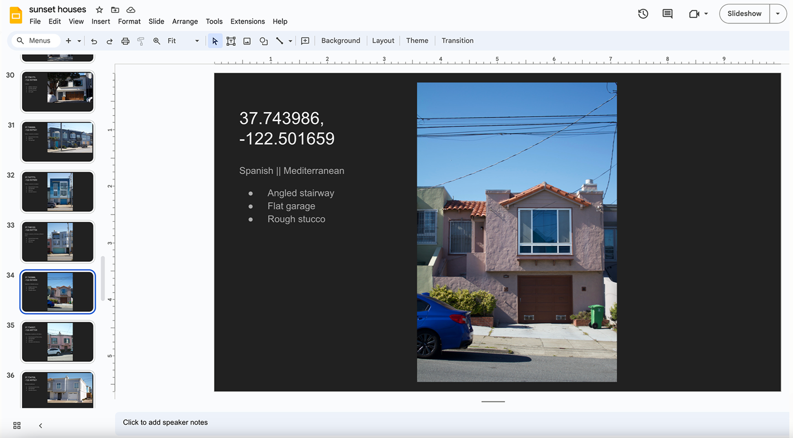
Task: Open the Format menu
Action: click(x=129, y=21)
